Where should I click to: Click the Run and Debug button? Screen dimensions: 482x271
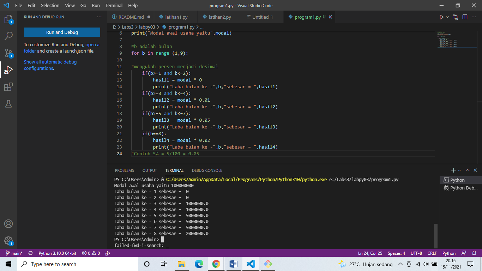click(x=62, y=32)
